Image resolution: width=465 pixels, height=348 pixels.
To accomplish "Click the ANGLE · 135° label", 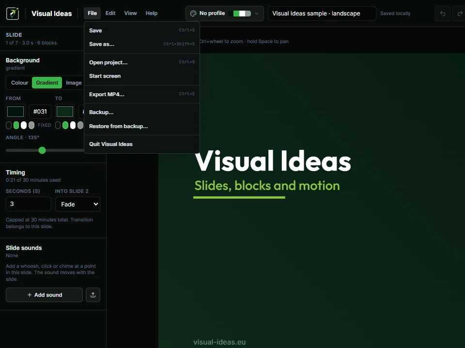I will click(23, 138).
